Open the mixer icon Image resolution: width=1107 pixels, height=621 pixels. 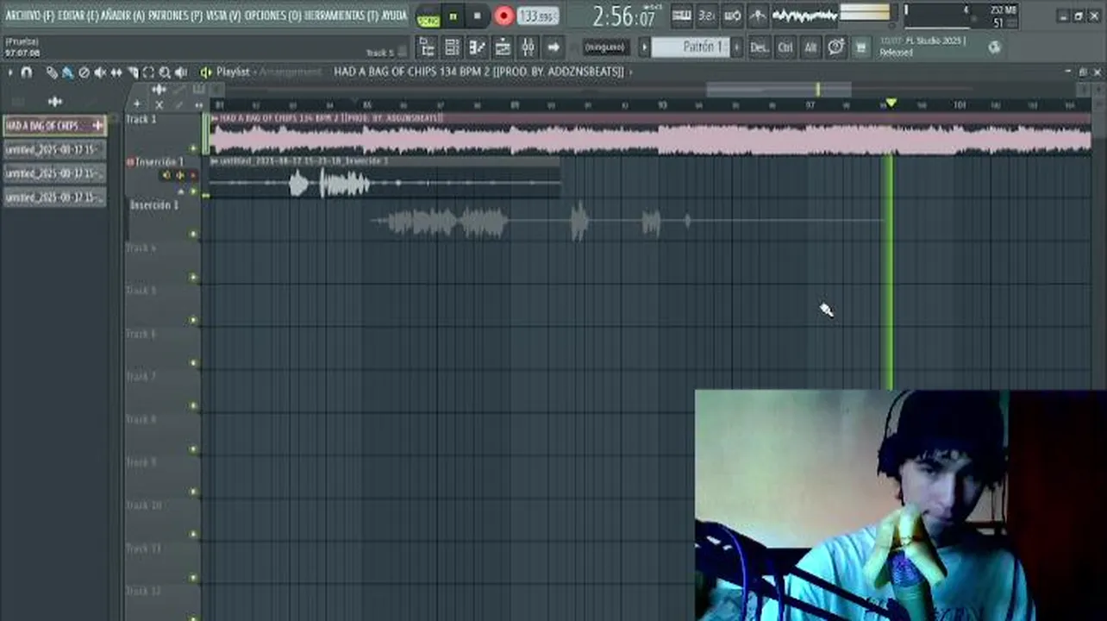(528, 47)
